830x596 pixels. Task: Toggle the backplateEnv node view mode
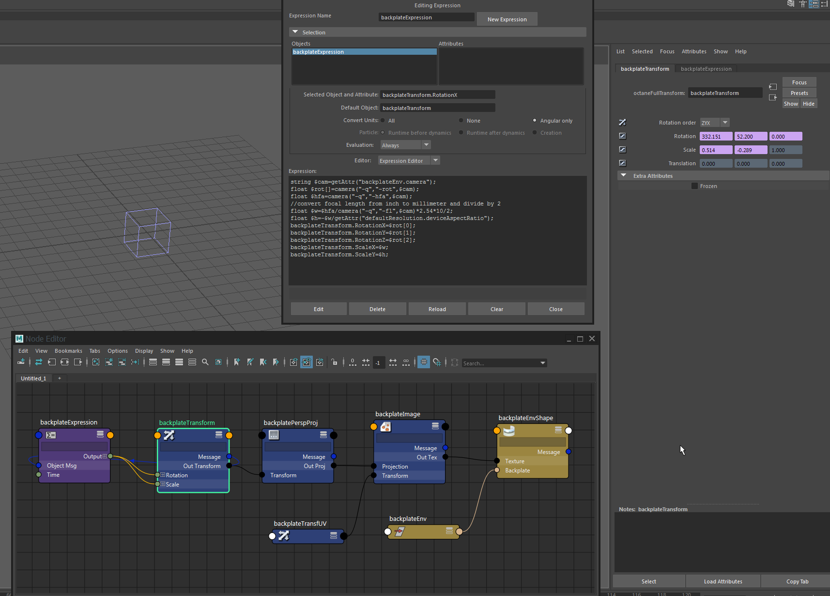(x=449, y=531)
